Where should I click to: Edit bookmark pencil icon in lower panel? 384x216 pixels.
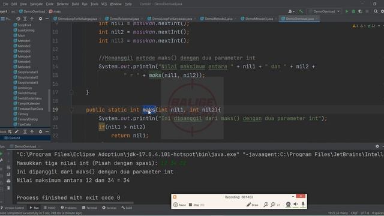pos(16,132)
